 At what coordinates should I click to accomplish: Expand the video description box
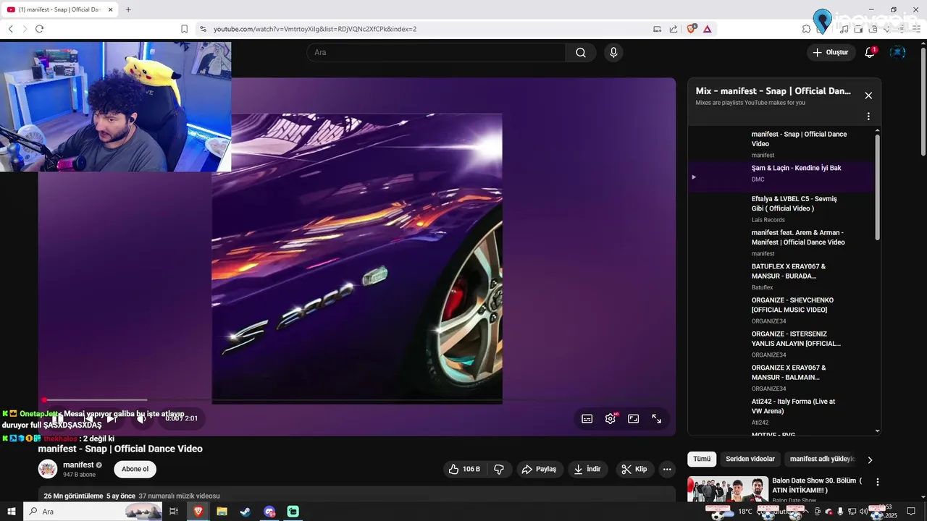pos(357,496)
